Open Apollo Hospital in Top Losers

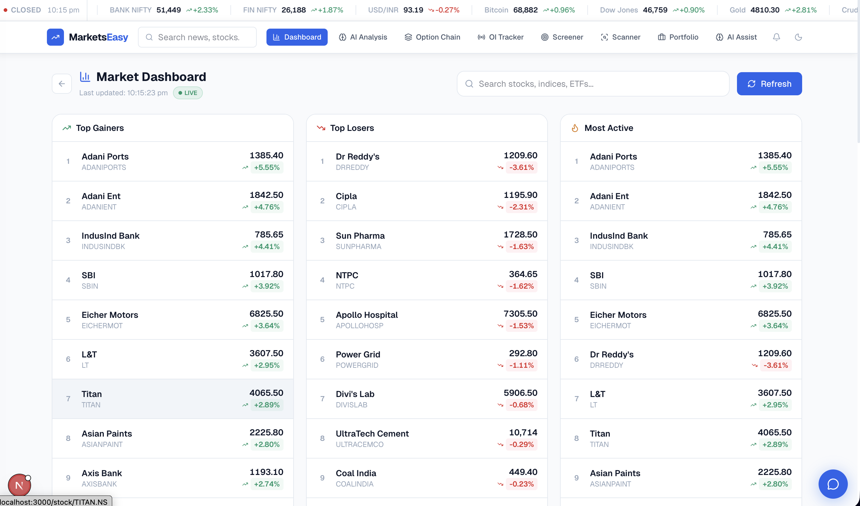point(427,320)
